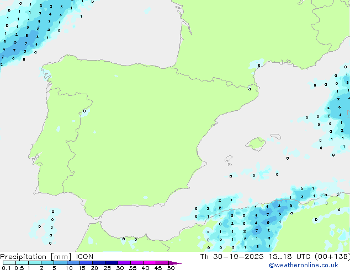350x270 pixels.
Task: Open the weatheronline.co.uk copyright link
Action: pyautogui.click(x=304, y=265)
